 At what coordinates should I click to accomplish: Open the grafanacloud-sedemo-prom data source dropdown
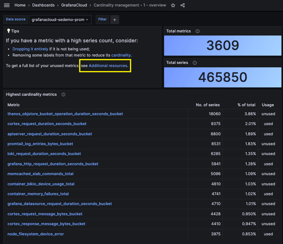[60, 19]
